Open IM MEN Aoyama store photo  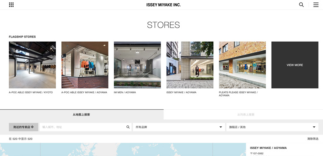pos(137,65)
